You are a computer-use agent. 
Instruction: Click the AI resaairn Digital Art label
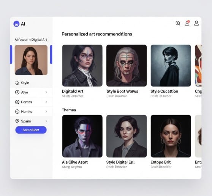31,40
